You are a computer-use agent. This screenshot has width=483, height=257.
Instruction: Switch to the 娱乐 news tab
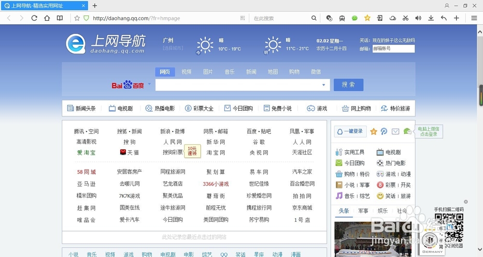383,211
